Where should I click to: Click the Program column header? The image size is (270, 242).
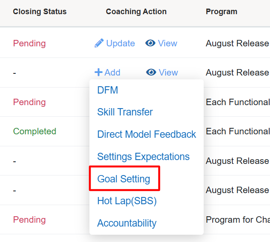coord(221,12)
